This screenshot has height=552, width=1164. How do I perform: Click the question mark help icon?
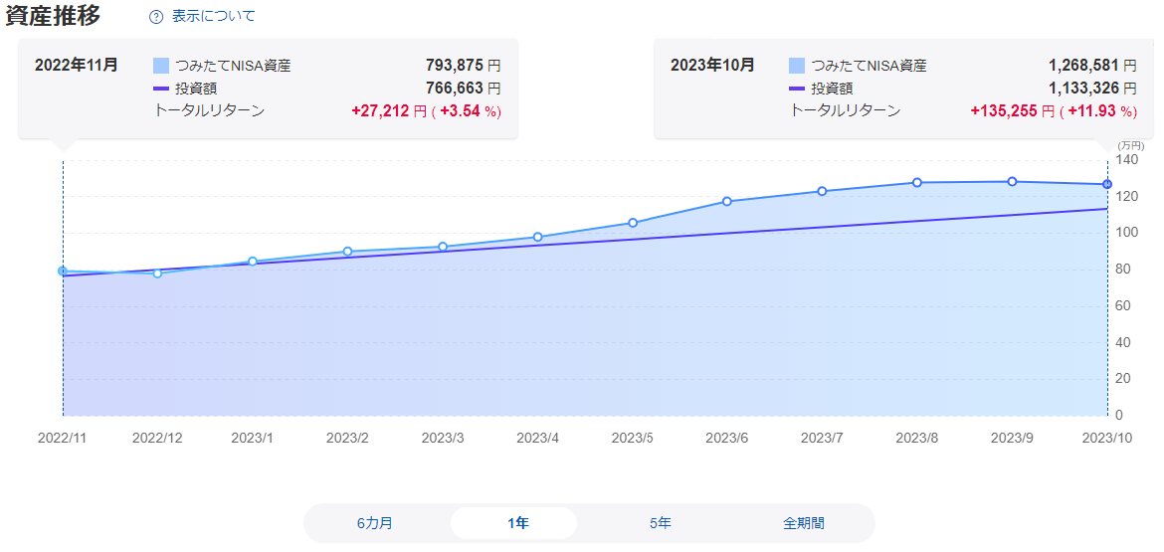(x=155, y=17)
